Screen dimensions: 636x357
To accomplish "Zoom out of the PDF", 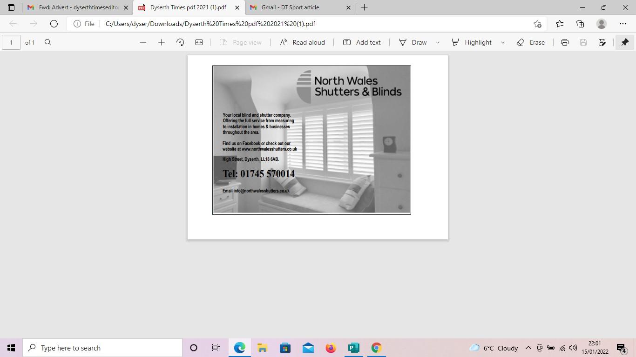I will [x=143, y=42].
